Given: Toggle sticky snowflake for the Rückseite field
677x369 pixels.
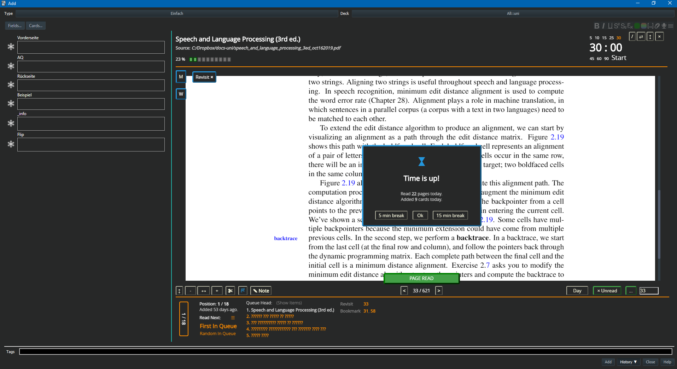Looking at the screenshot, I should pos(11,85).
